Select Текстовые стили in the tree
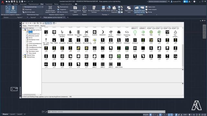 pos(34,51)
